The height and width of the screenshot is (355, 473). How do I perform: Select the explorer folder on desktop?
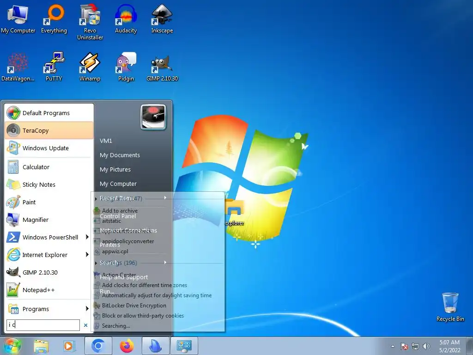tap(234, 212)
